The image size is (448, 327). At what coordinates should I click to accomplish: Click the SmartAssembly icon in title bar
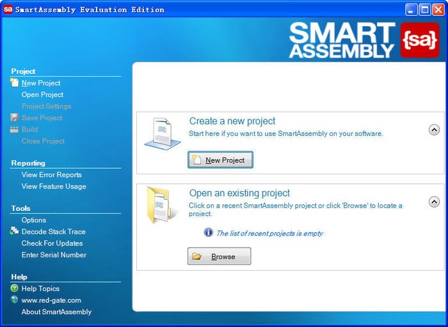pos(8,10)
